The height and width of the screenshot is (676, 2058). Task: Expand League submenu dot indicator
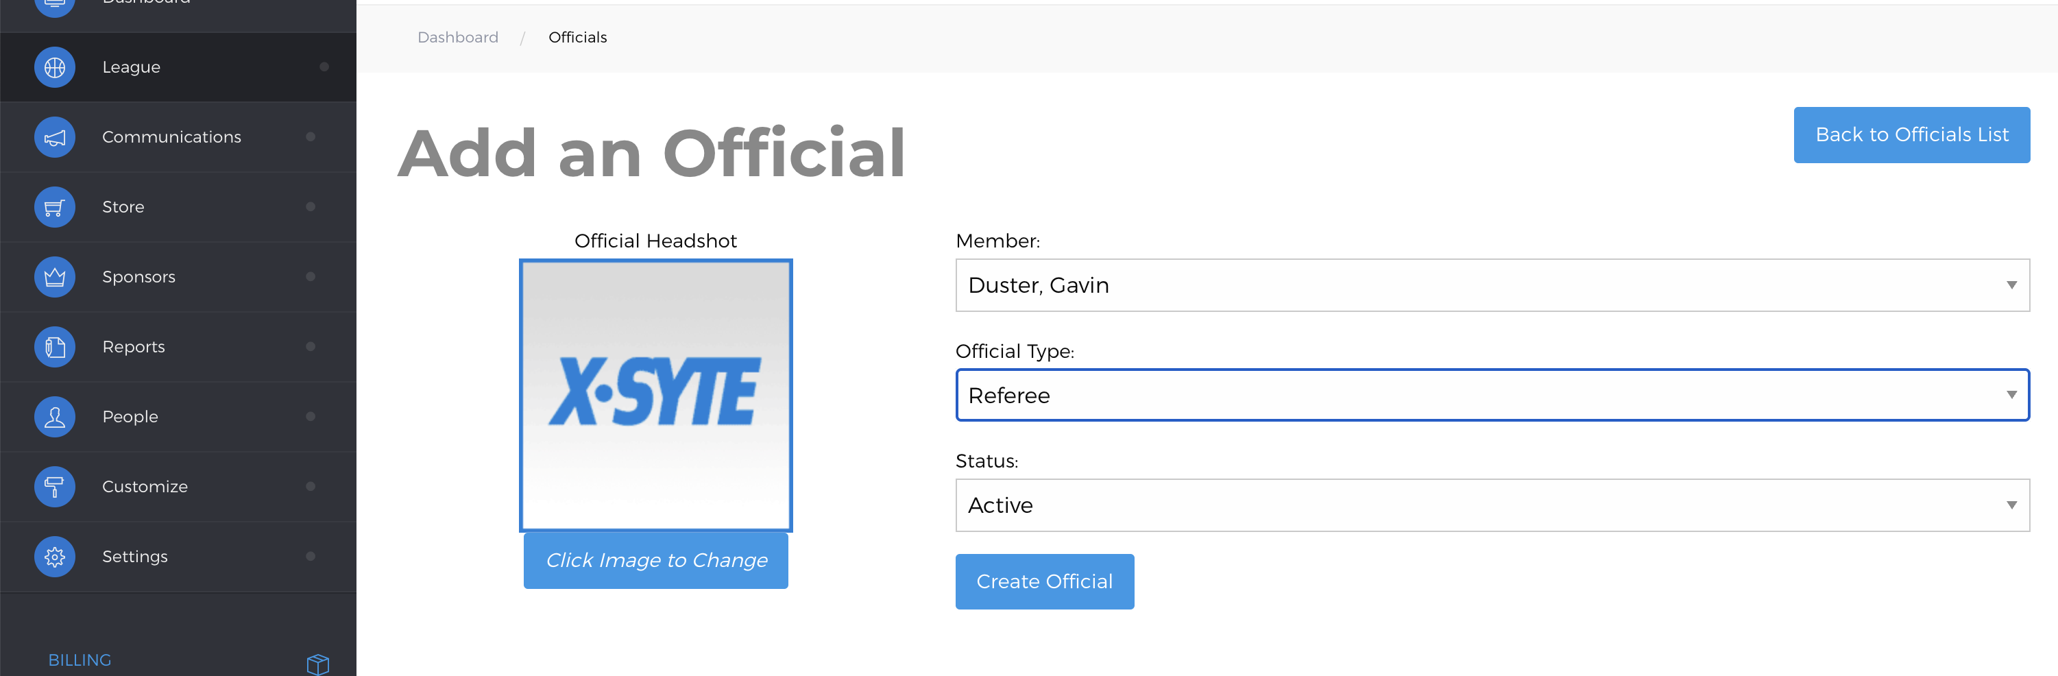click(x=324, y=67)
